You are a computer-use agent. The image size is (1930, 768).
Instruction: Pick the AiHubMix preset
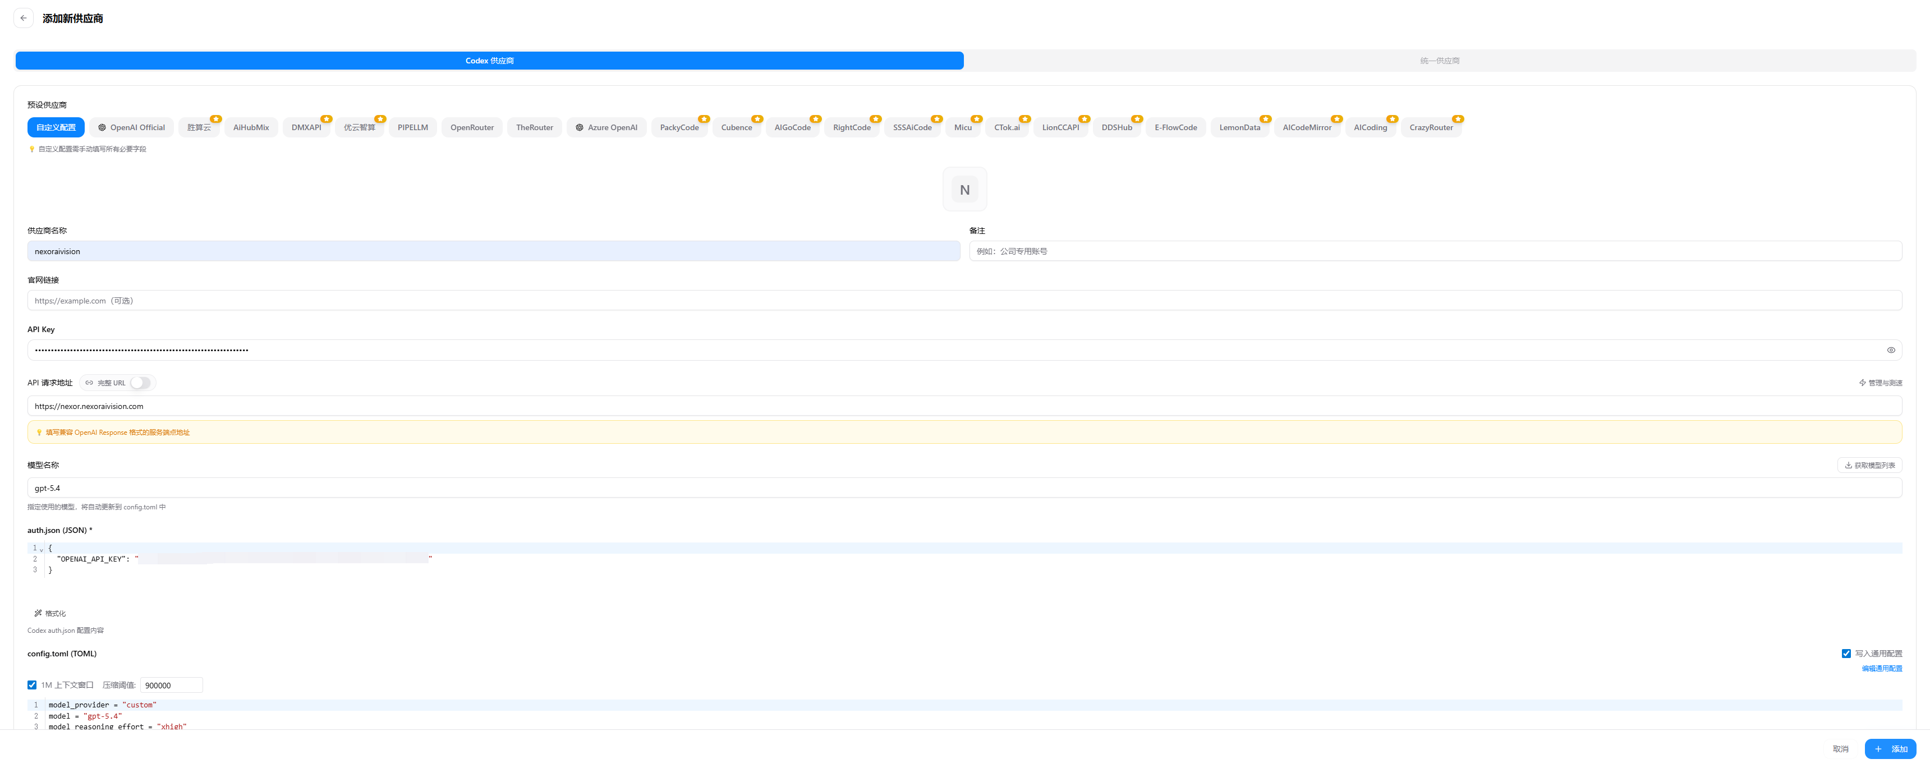[251, 127]
